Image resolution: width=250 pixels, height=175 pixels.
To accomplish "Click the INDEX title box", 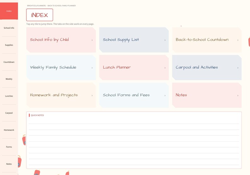I will [x=40, y=15].
